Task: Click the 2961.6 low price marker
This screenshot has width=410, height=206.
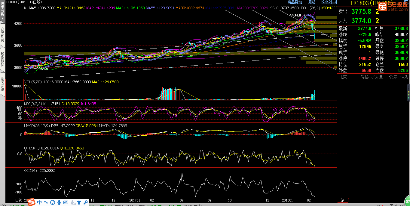Action: pyautogui.click(x=42, y=69)
